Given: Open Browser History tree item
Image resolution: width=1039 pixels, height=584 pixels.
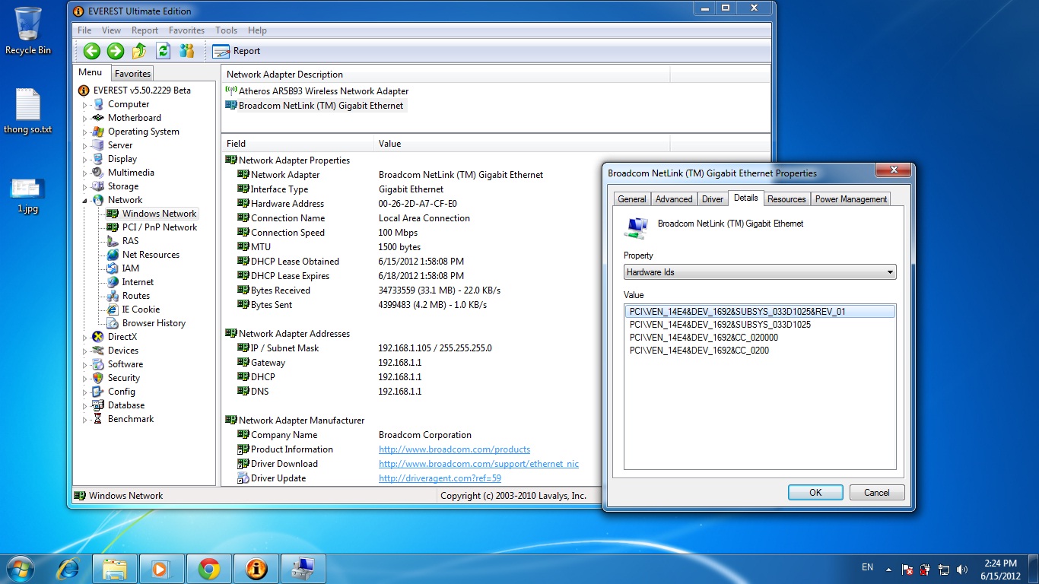Looking at the screenshot, I should (x=154, y=323).
